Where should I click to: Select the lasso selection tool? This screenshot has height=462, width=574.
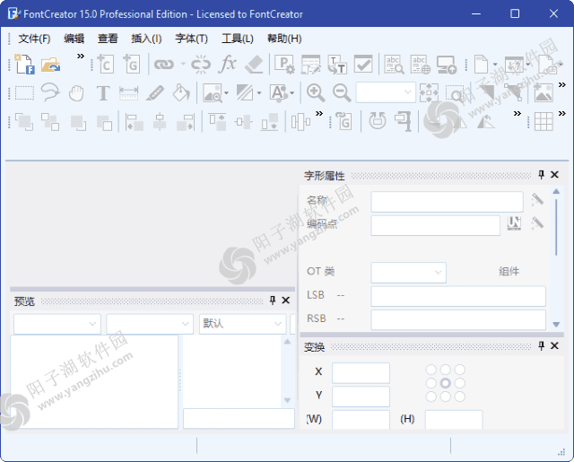click(50, 92)
